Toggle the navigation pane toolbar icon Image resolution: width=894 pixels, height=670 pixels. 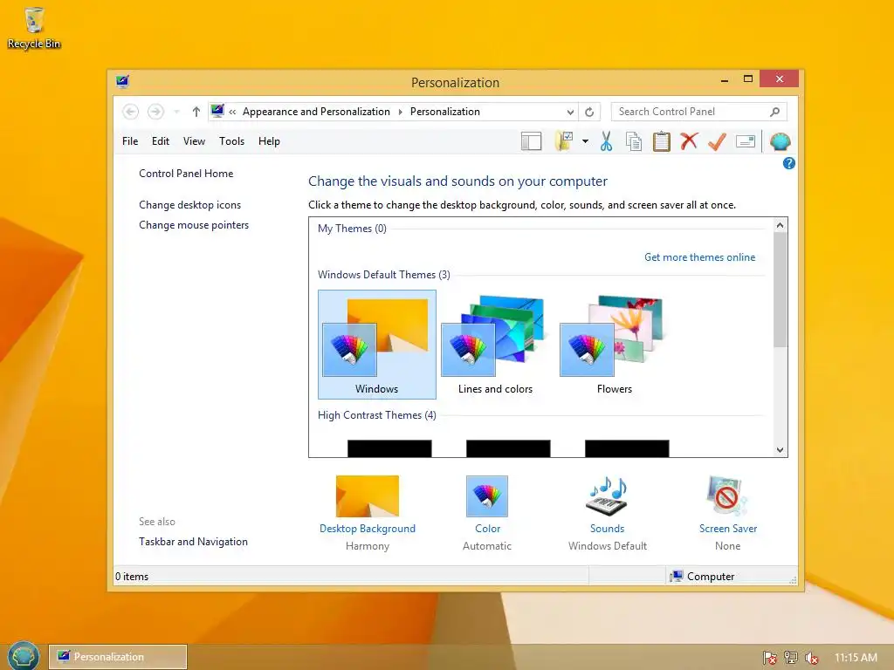pyautogui.click(x=532, y=141)
